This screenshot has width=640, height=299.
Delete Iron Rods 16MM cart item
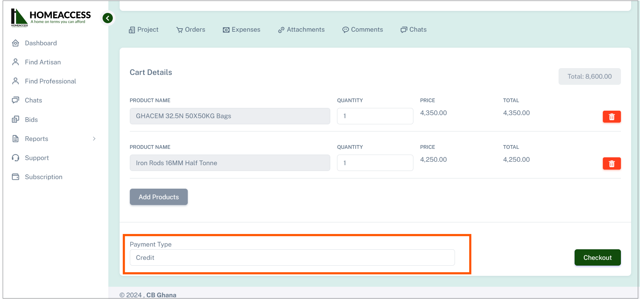tap(612, 163)
